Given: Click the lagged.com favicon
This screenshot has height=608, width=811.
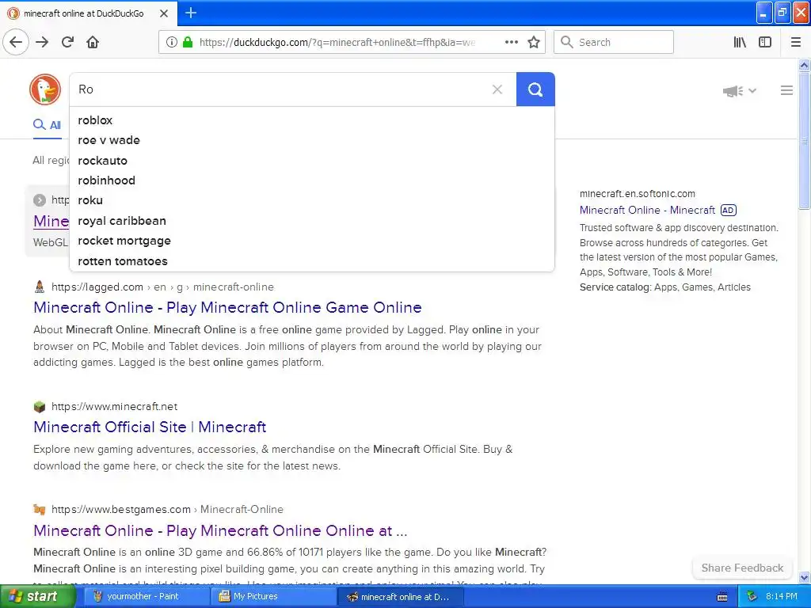Looking at the screenshot, I should [x=40, y=287].
